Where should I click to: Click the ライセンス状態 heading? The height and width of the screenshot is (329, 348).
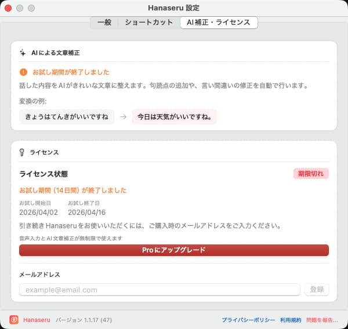click(x=43, y=174)
